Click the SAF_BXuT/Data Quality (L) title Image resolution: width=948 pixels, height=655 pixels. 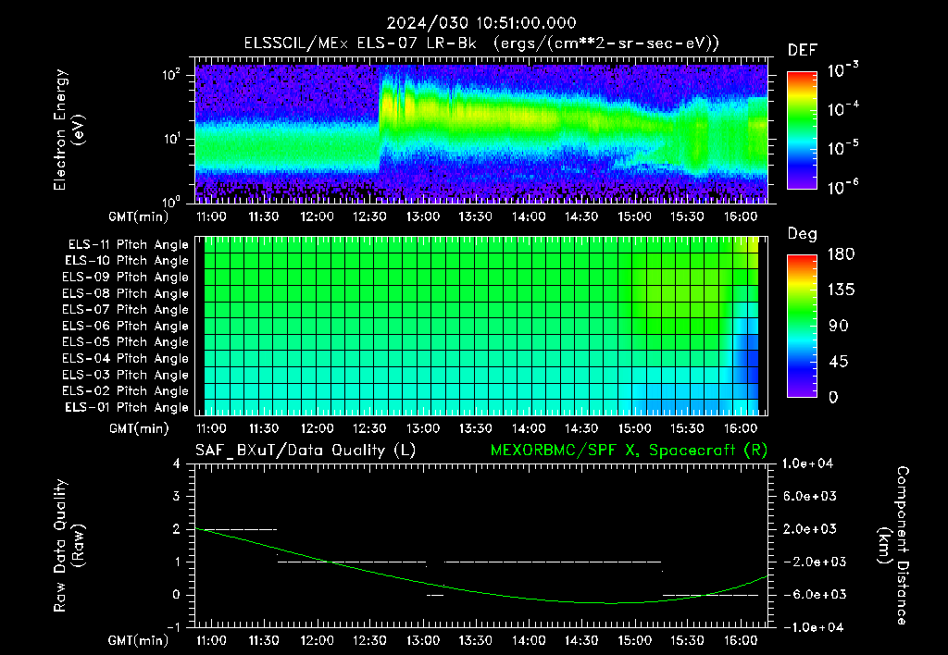point(306,451)
